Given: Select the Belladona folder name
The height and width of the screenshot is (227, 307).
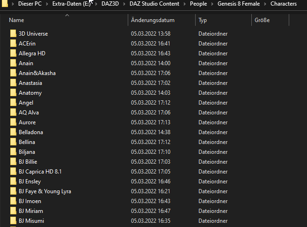Looking at the screenshot, I should coord(31,132).
